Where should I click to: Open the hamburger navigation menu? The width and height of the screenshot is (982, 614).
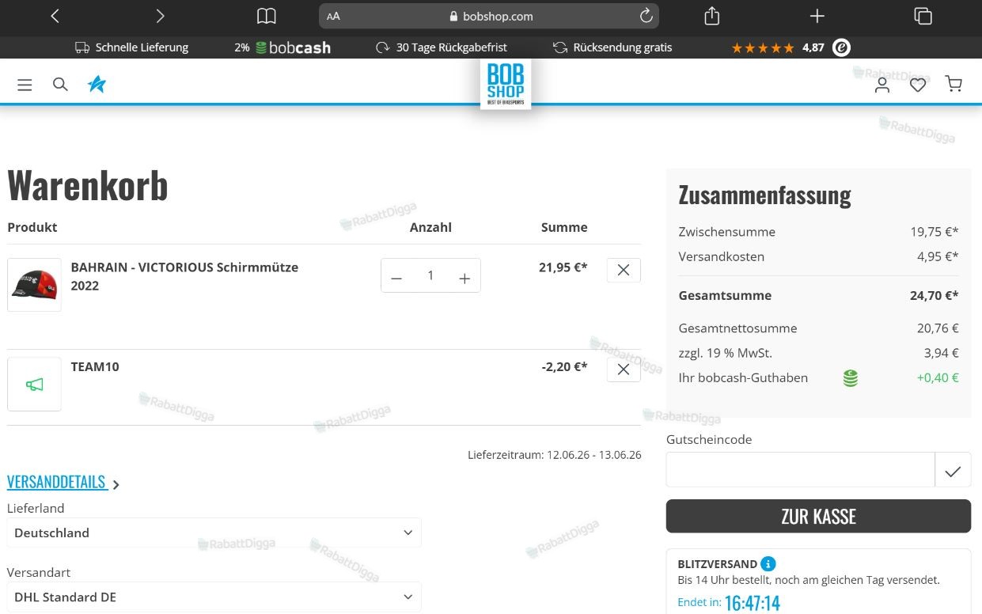pyautogui.click(x=25, y=85)
